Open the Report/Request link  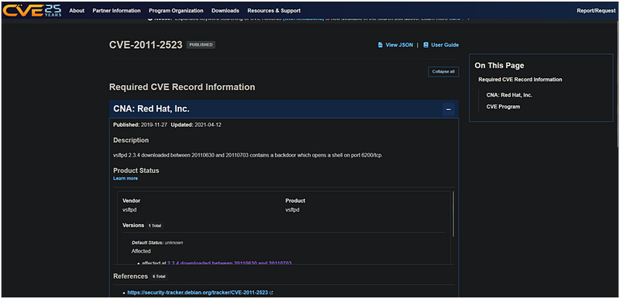pyautogui.click(x=596, y=11)
